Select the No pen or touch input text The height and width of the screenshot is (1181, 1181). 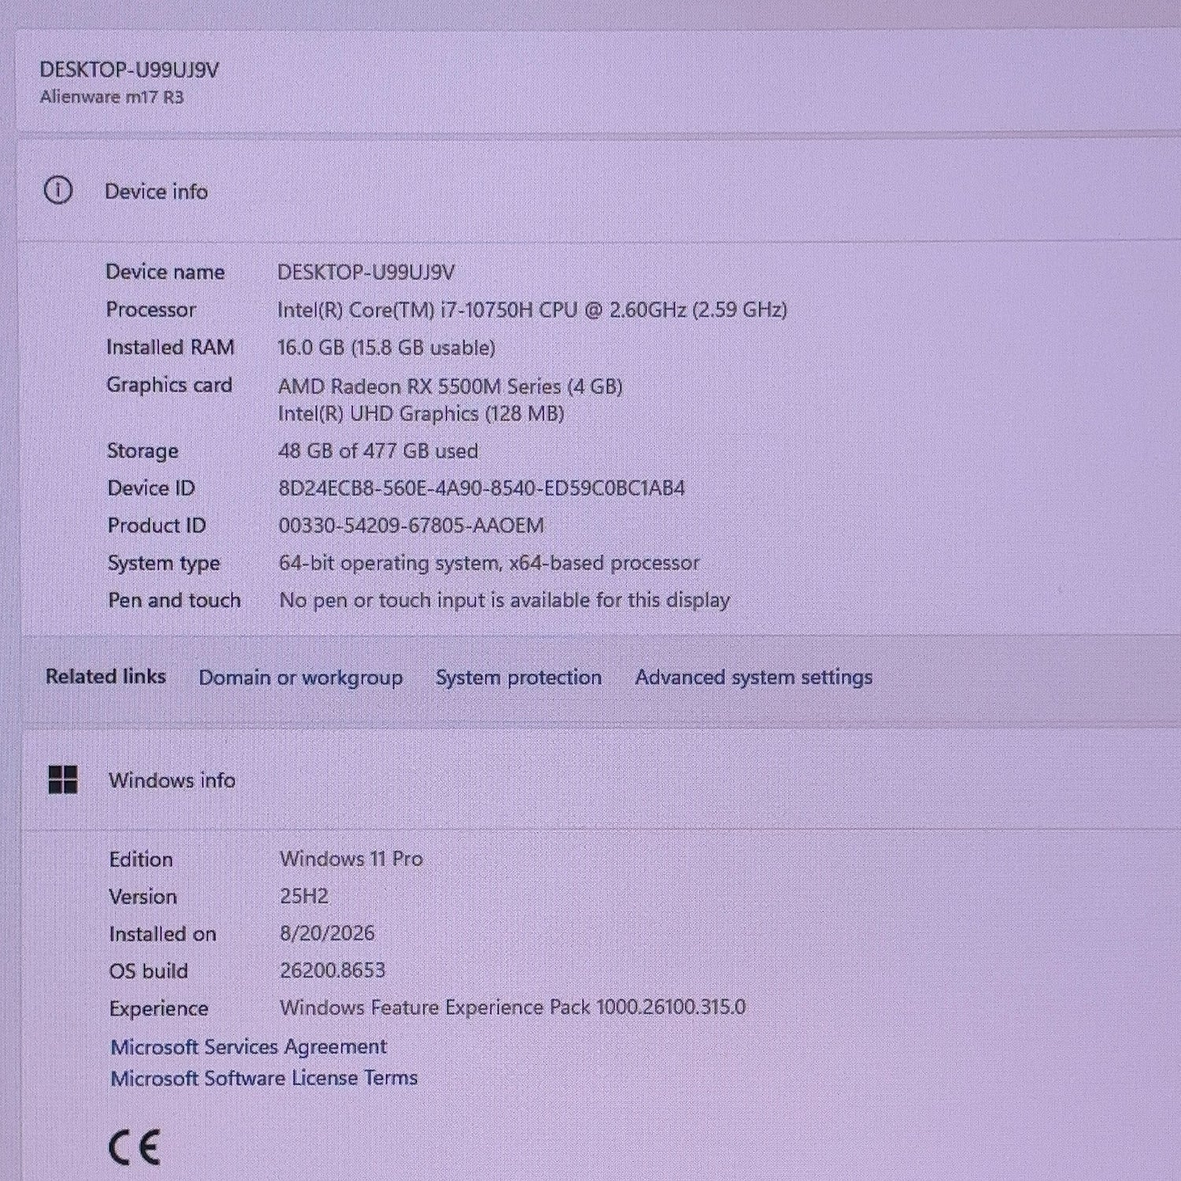click(x=505, y=601)
